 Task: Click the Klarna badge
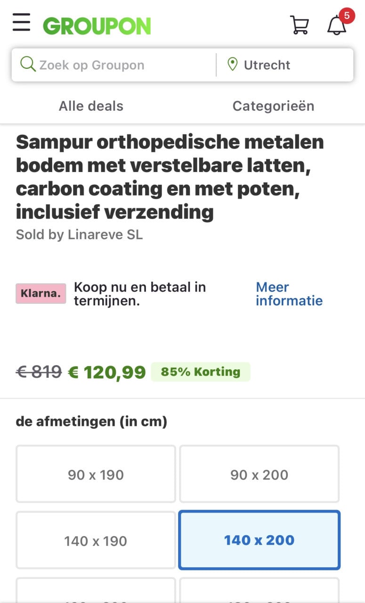tap(41, 293)
